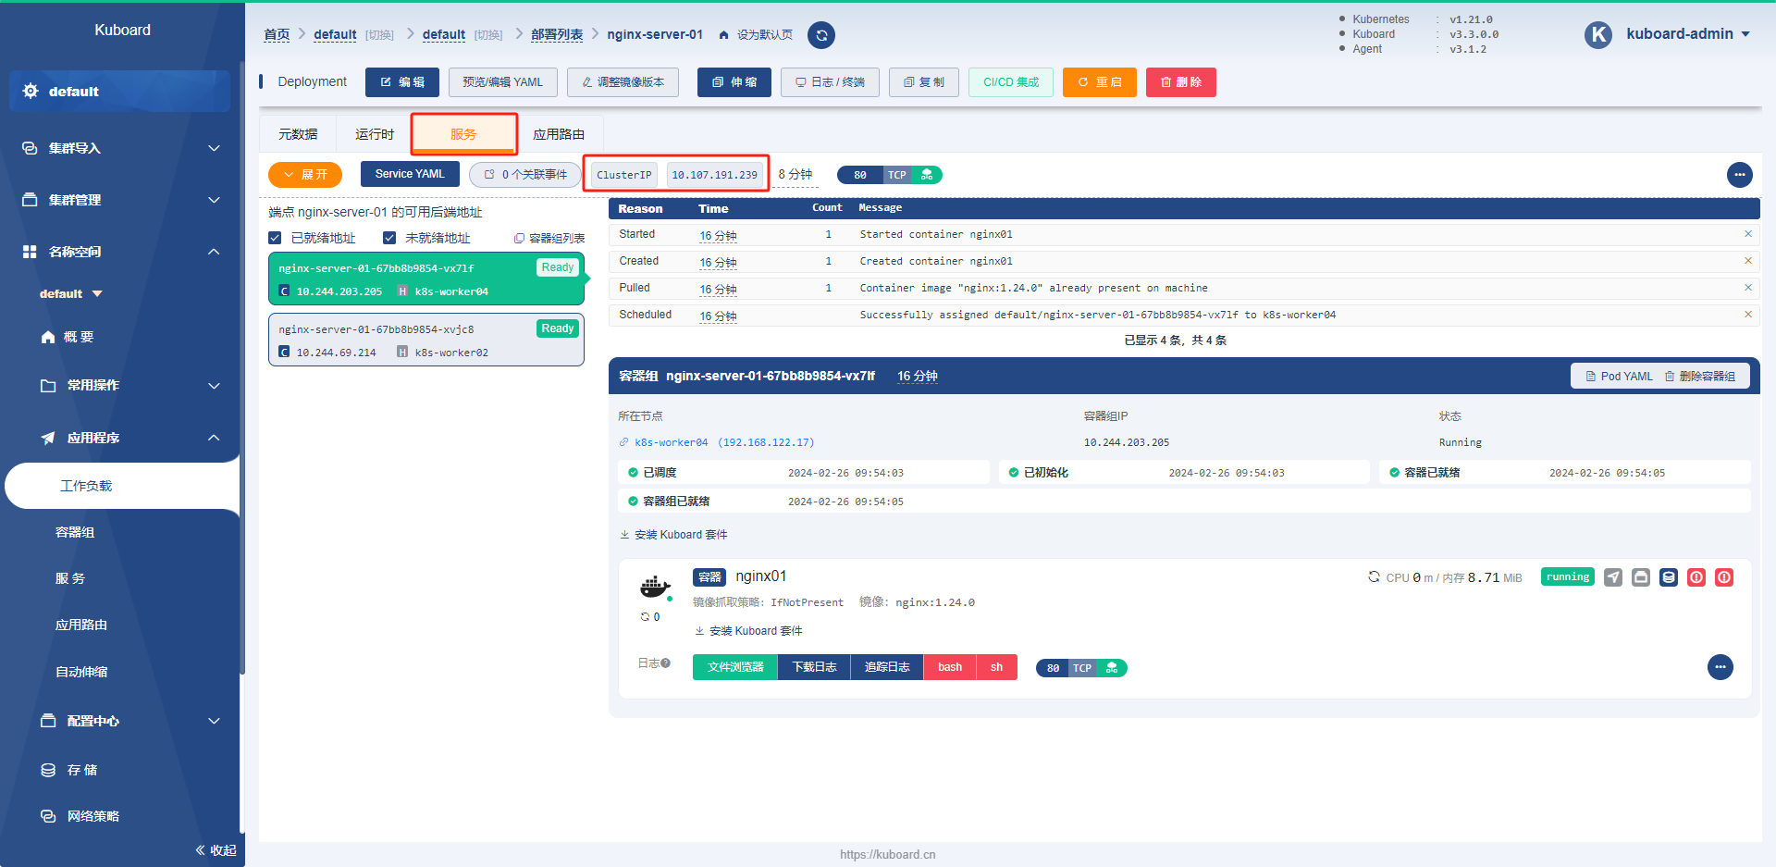Viewport: 1776px width, 867px height.
Task: Collapse the 名称空间 menu
Action: coord(120,252)
